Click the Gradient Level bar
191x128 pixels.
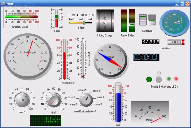pyautogui.click(x=21, y=17)
